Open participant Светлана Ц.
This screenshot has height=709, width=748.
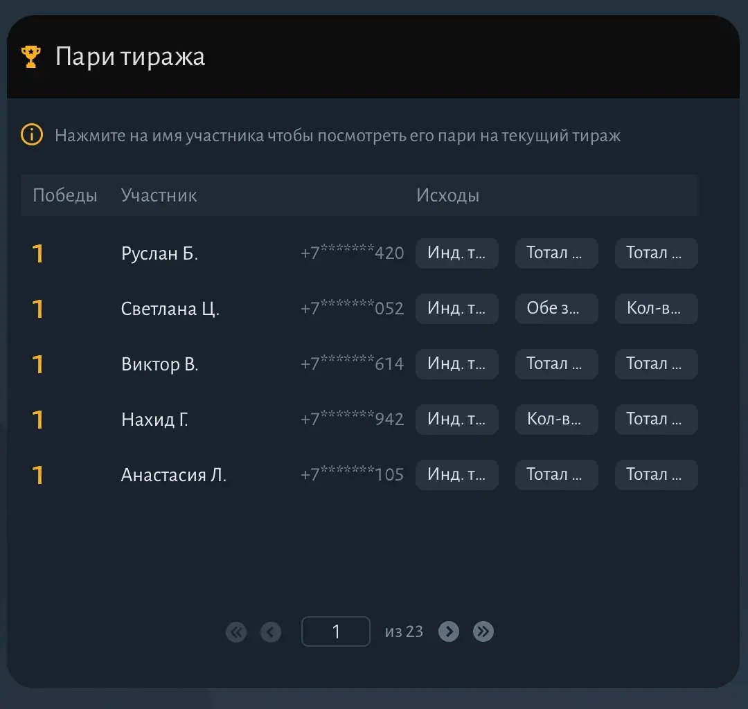click(x=170, y=309)
